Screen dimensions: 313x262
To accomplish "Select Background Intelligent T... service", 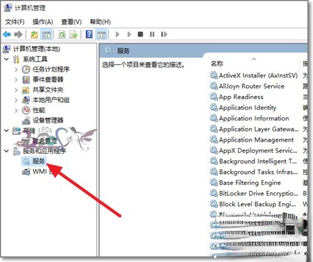I will pyautogui.click(x=258, y=161).
